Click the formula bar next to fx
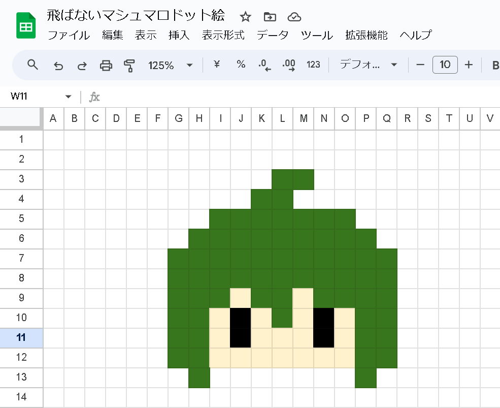This screenshot has width=500, height=408. 299,97
